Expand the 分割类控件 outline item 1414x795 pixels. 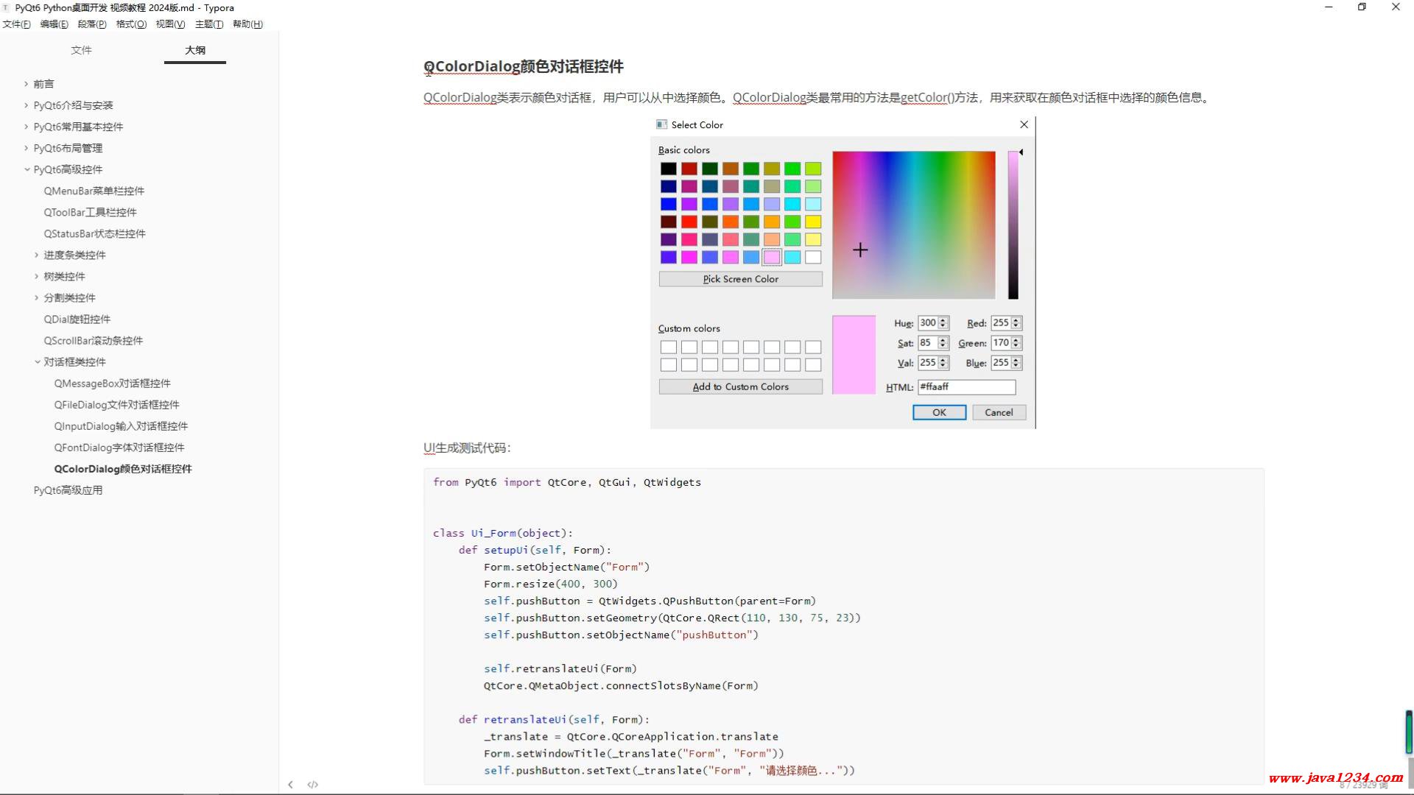[37, 297]
